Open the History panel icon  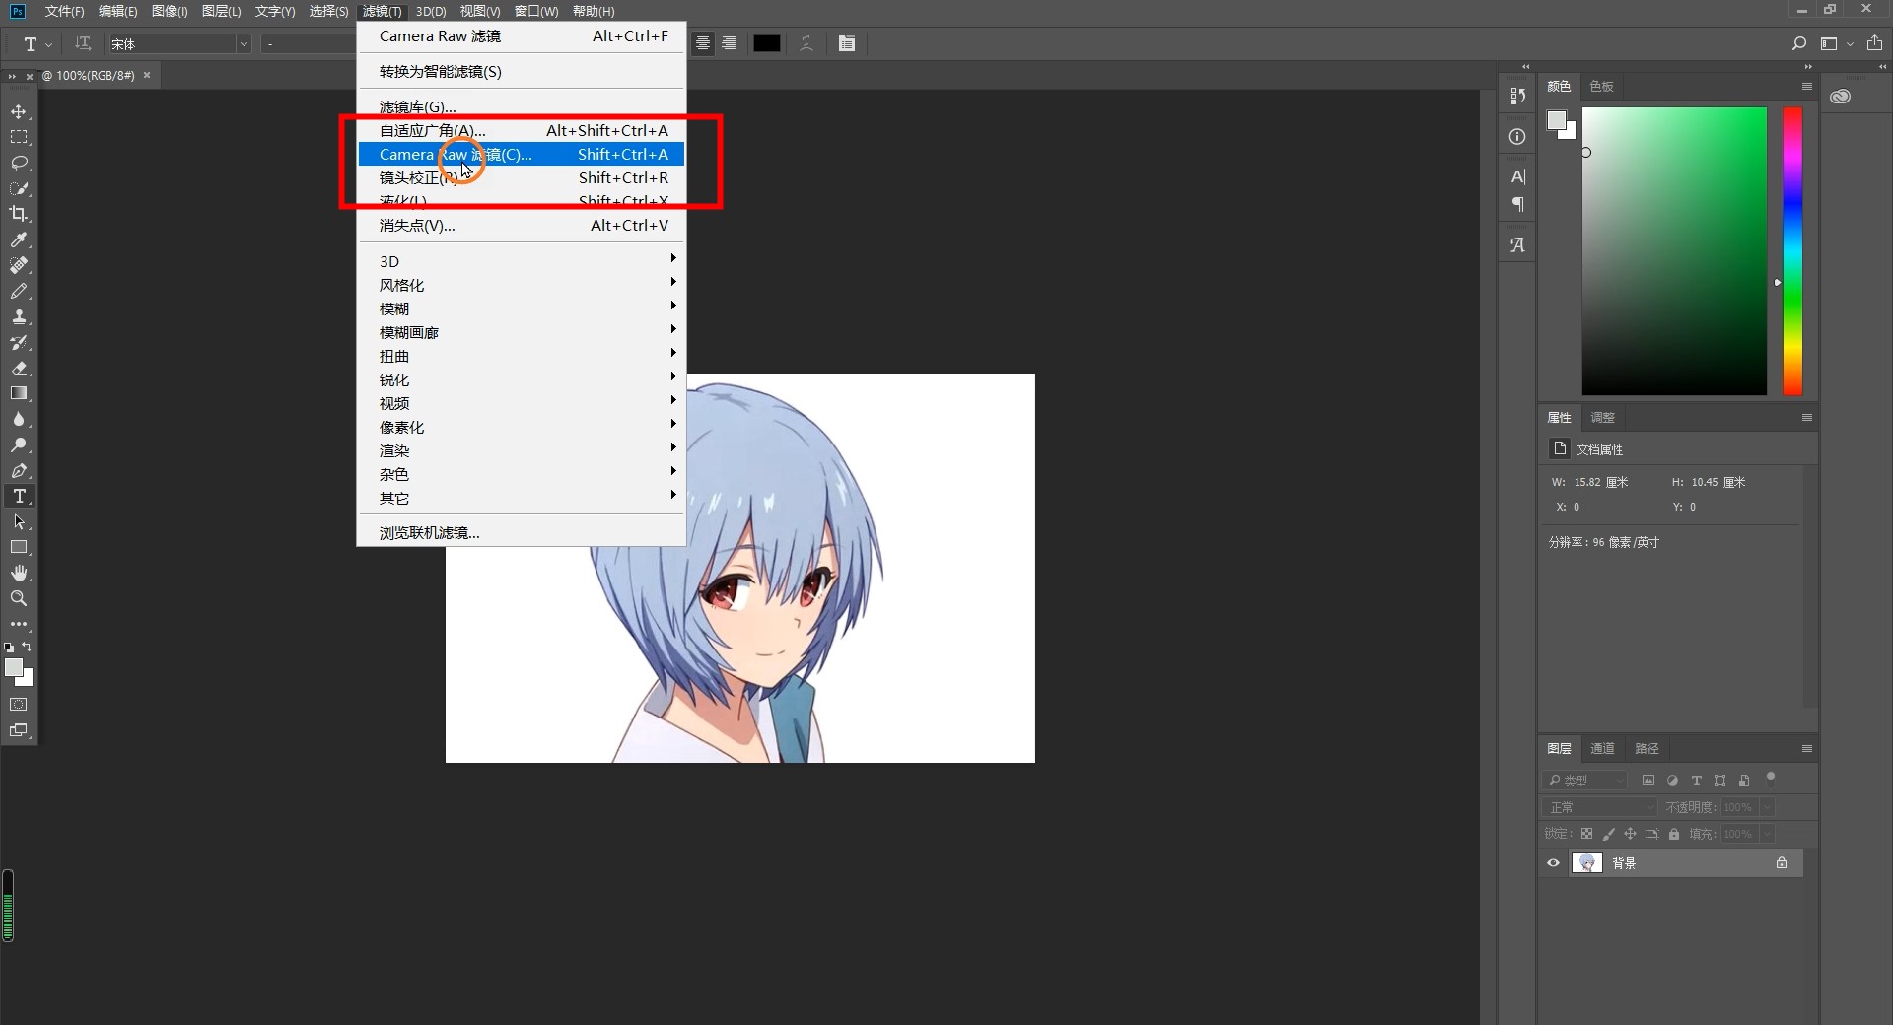tap(1517, 96)
